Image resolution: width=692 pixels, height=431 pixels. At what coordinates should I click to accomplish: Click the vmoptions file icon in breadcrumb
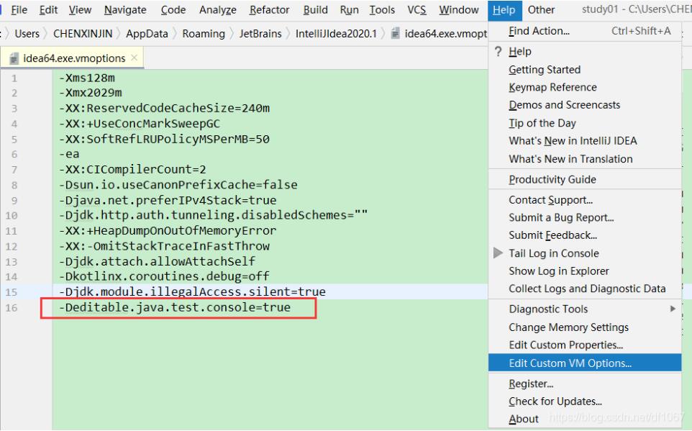[x=396, y=34]
